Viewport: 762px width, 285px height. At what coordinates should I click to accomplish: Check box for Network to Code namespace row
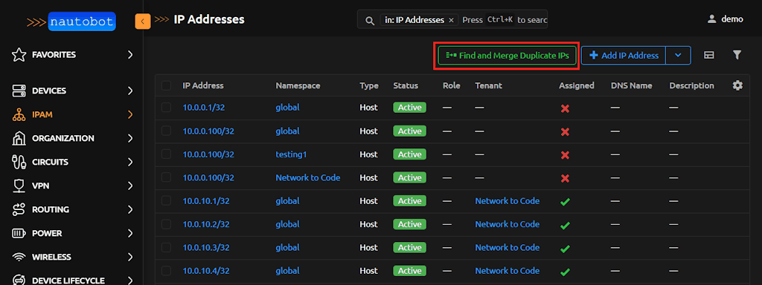[166, 177]
